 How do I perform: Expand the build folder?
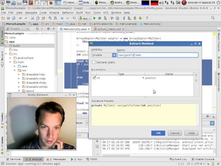click(6, 46)
